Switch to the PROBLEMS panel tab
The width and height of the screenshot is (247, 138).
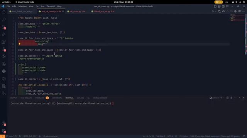point(40,98)
